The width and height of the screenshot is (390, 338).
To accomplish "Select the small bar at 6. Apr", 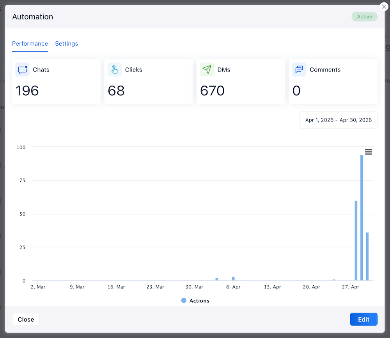I will 233,279.
